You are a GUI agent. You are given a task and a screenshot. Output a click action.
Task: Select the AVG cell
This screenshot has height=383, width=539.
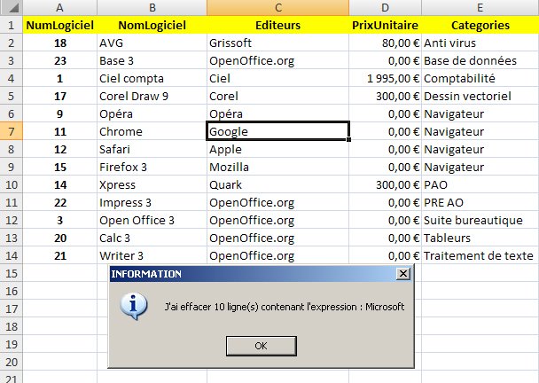tap(152, 43)
